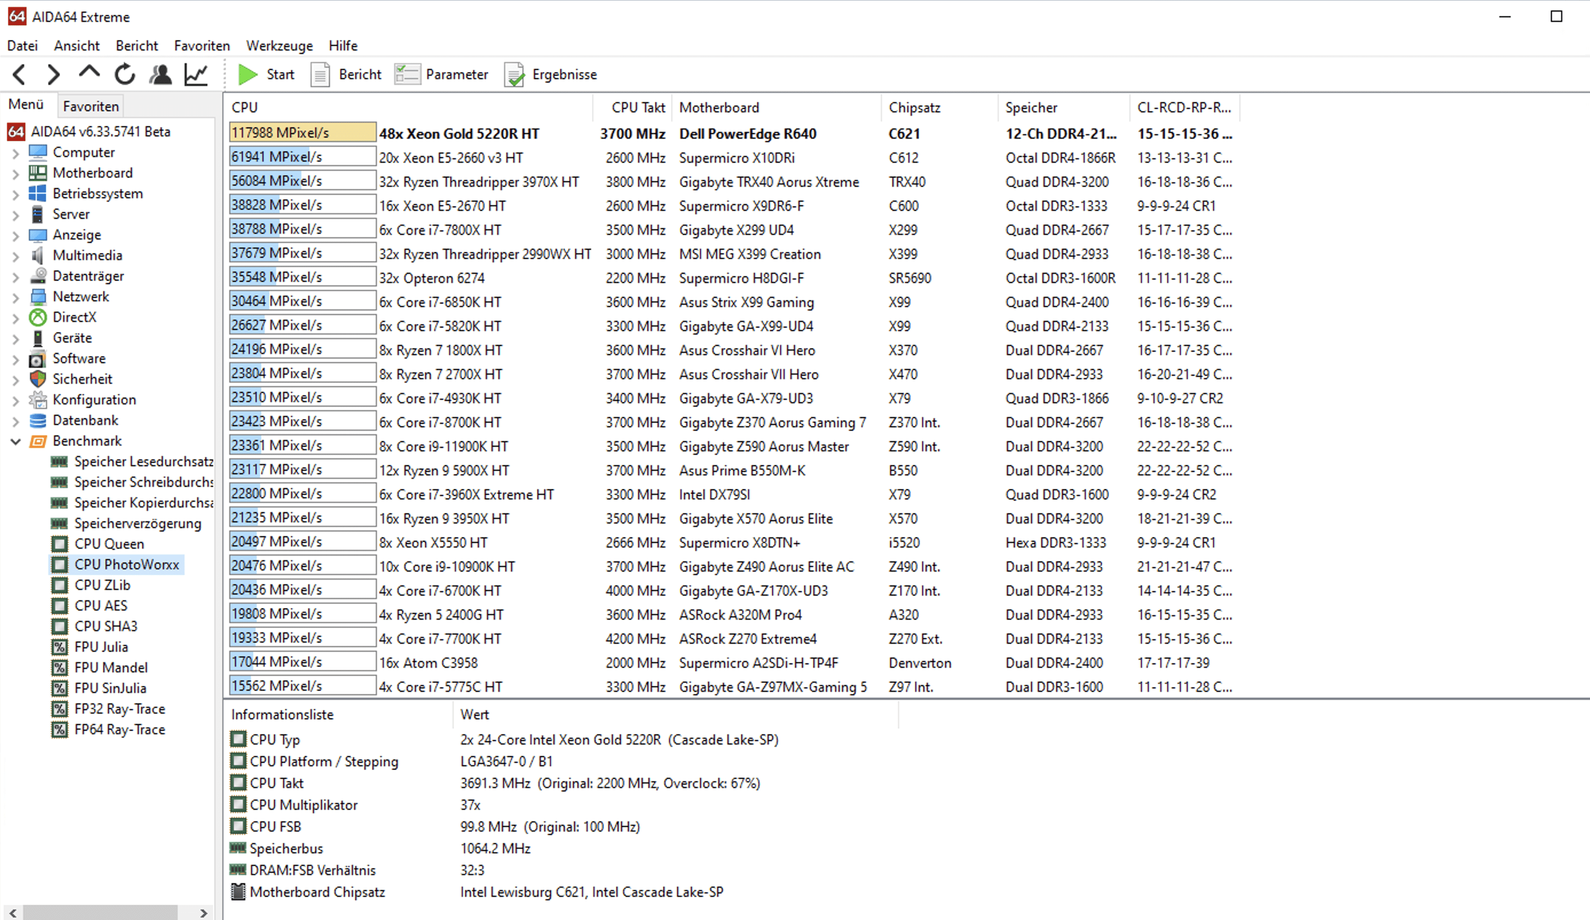Open the Favoriten menu in the menu bar
This screenshot has width=1590, height=920.
202,45
